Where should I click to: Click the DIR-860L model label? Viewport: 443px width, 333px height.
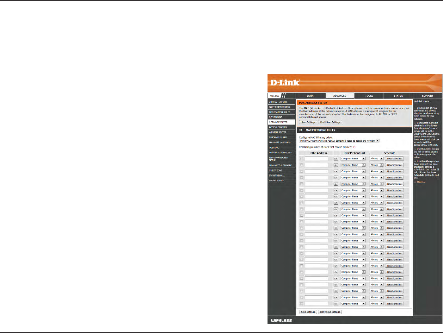[x=274, y=96]
